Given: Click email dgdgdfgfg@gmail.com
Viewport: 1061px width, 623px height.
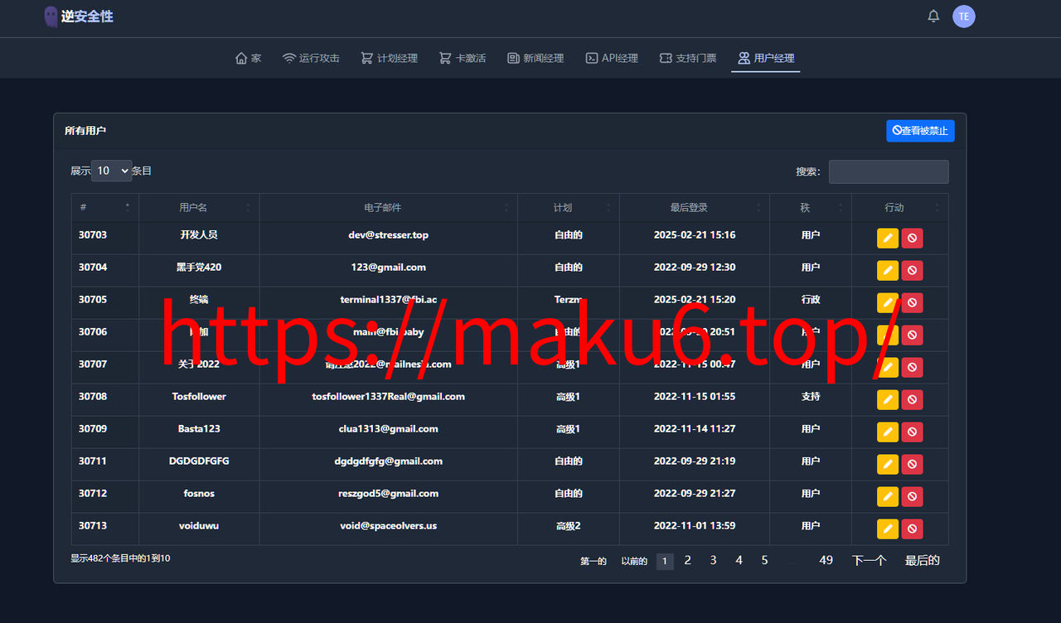Looking at the screenshot, I should point(389,461).
